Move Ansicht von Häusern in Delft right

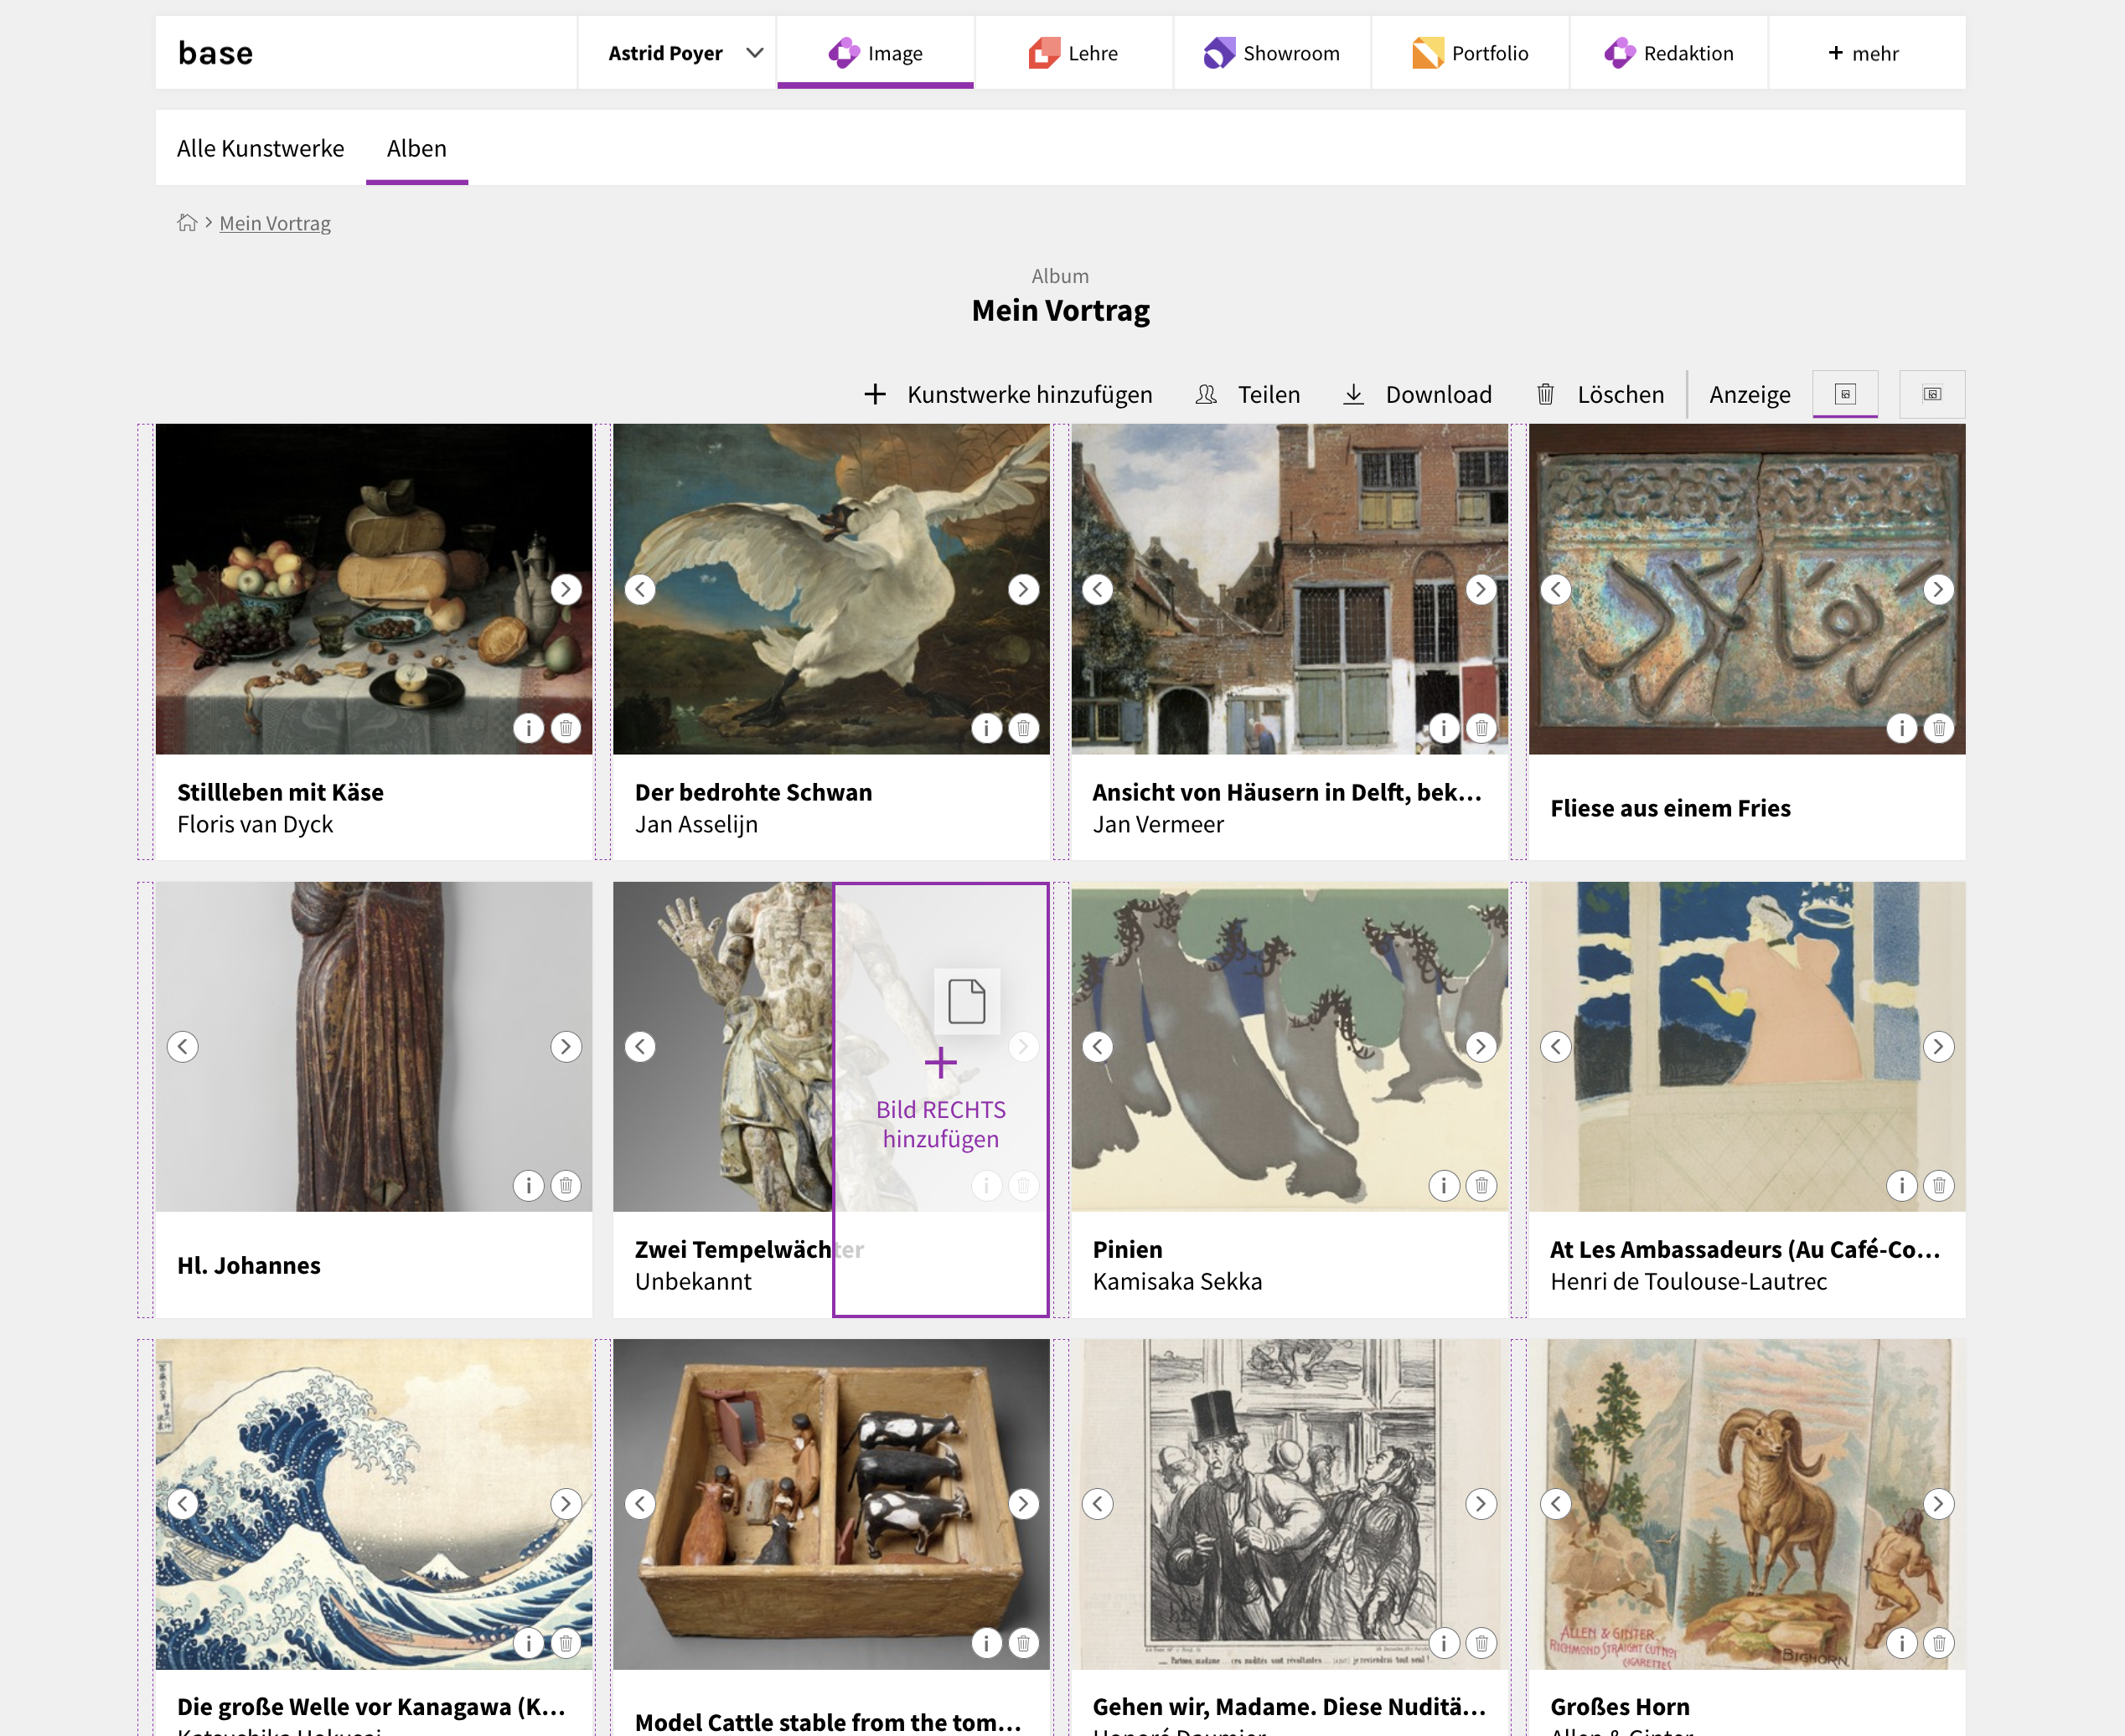pos(1481,589)
